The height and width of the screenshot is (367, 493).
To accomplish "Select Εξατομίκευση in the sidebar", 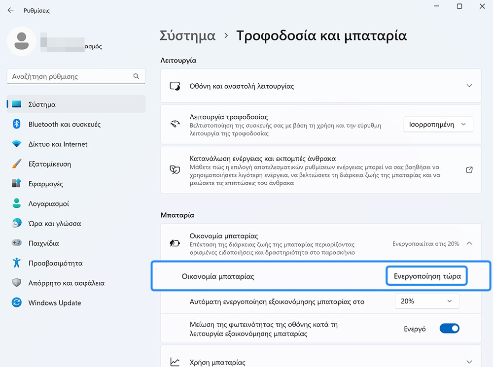I will (x=76, y=164).
